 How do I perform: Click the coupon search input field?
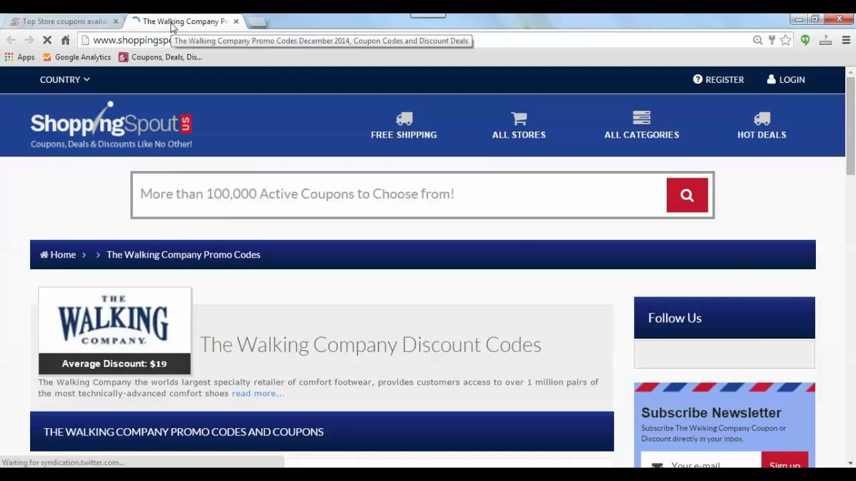coord(399,194)
